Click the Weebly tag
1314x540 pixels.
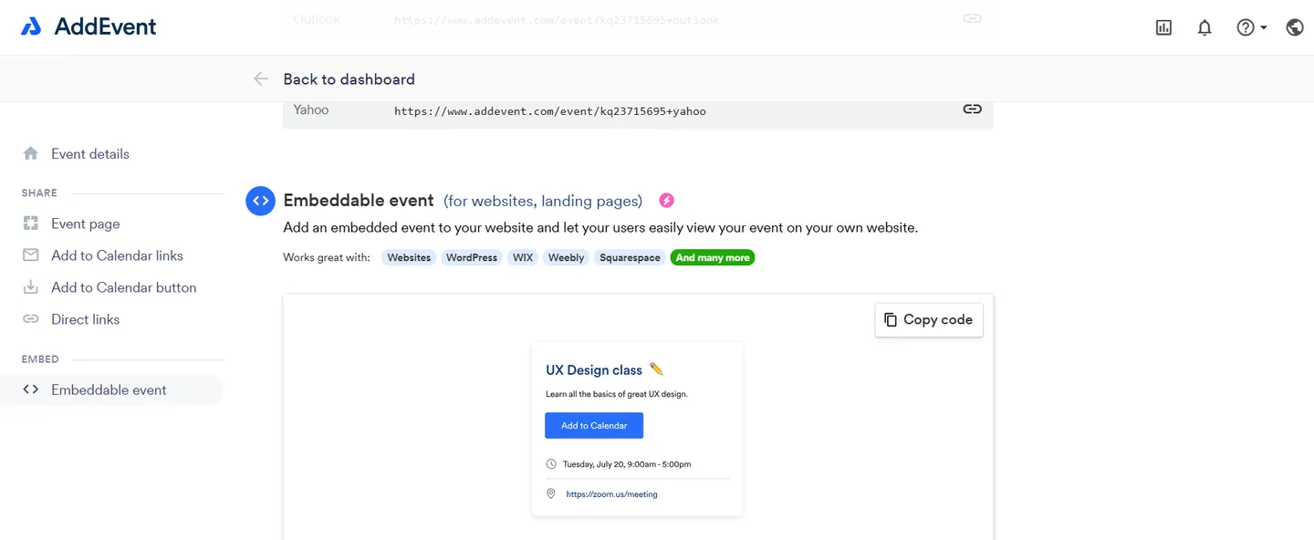pyautogui.click(x=566, y=258)
